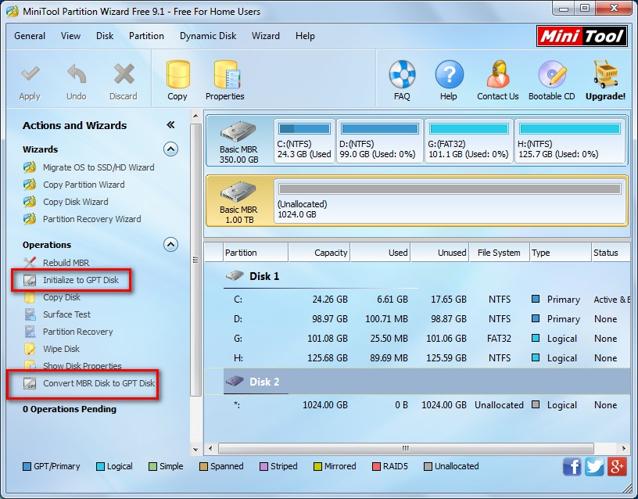638x499 pixels.
Task: Click the Copy disk icon in toolbar
Action: click(x=177, y=74)
